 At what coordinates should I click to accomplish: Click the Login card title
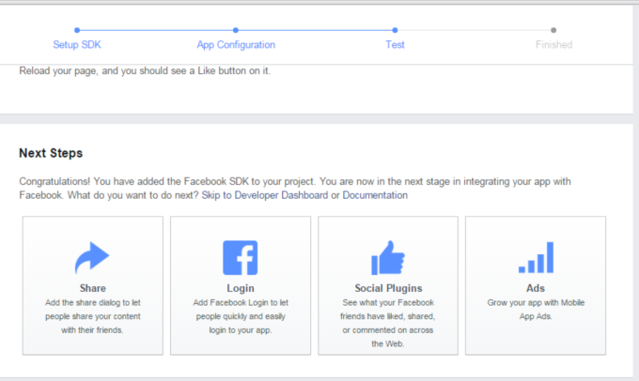[x=241, y=288]
